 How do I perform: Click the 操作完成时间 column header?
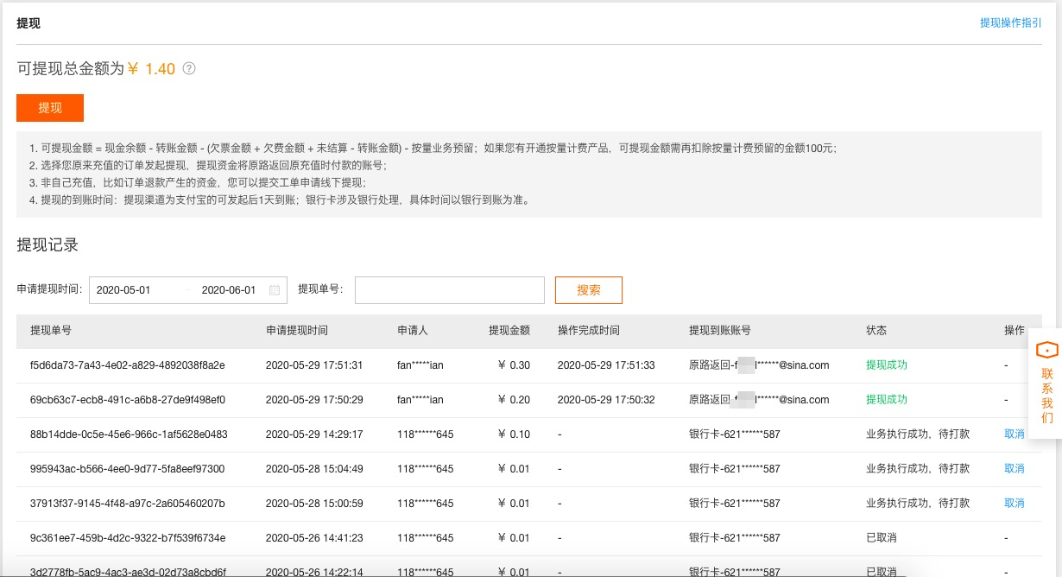pyautogui.click(x=589, y=331)
